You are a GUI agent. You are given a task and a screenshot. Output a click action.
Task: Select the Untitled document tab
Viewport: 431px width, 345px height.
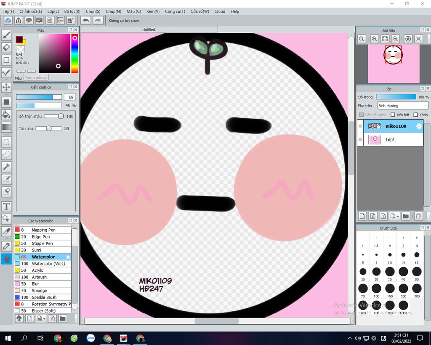click(x=149, y=29)
